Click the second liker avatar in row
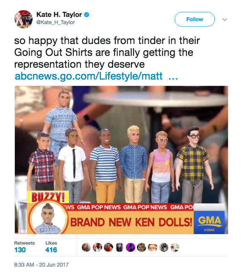Viewport: 242px width, 273px height. [x=97, y=248]
